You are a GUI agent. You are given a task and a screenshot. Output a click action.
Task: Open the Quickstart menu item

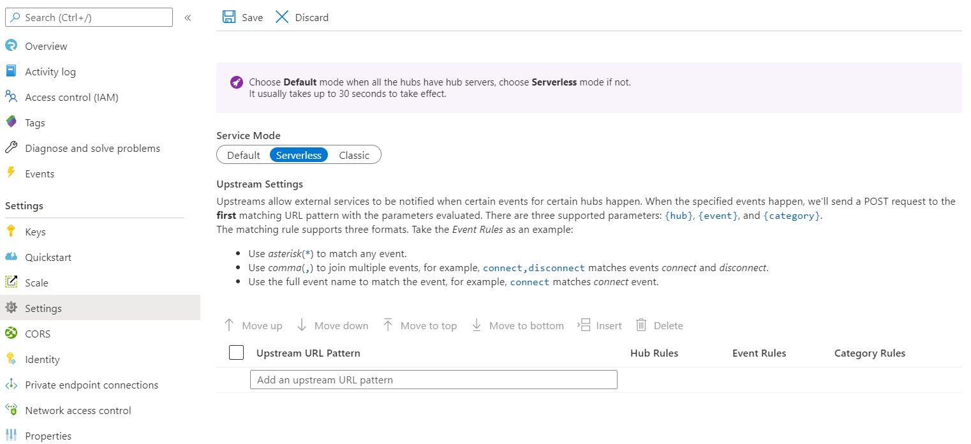tap(49, 256)
